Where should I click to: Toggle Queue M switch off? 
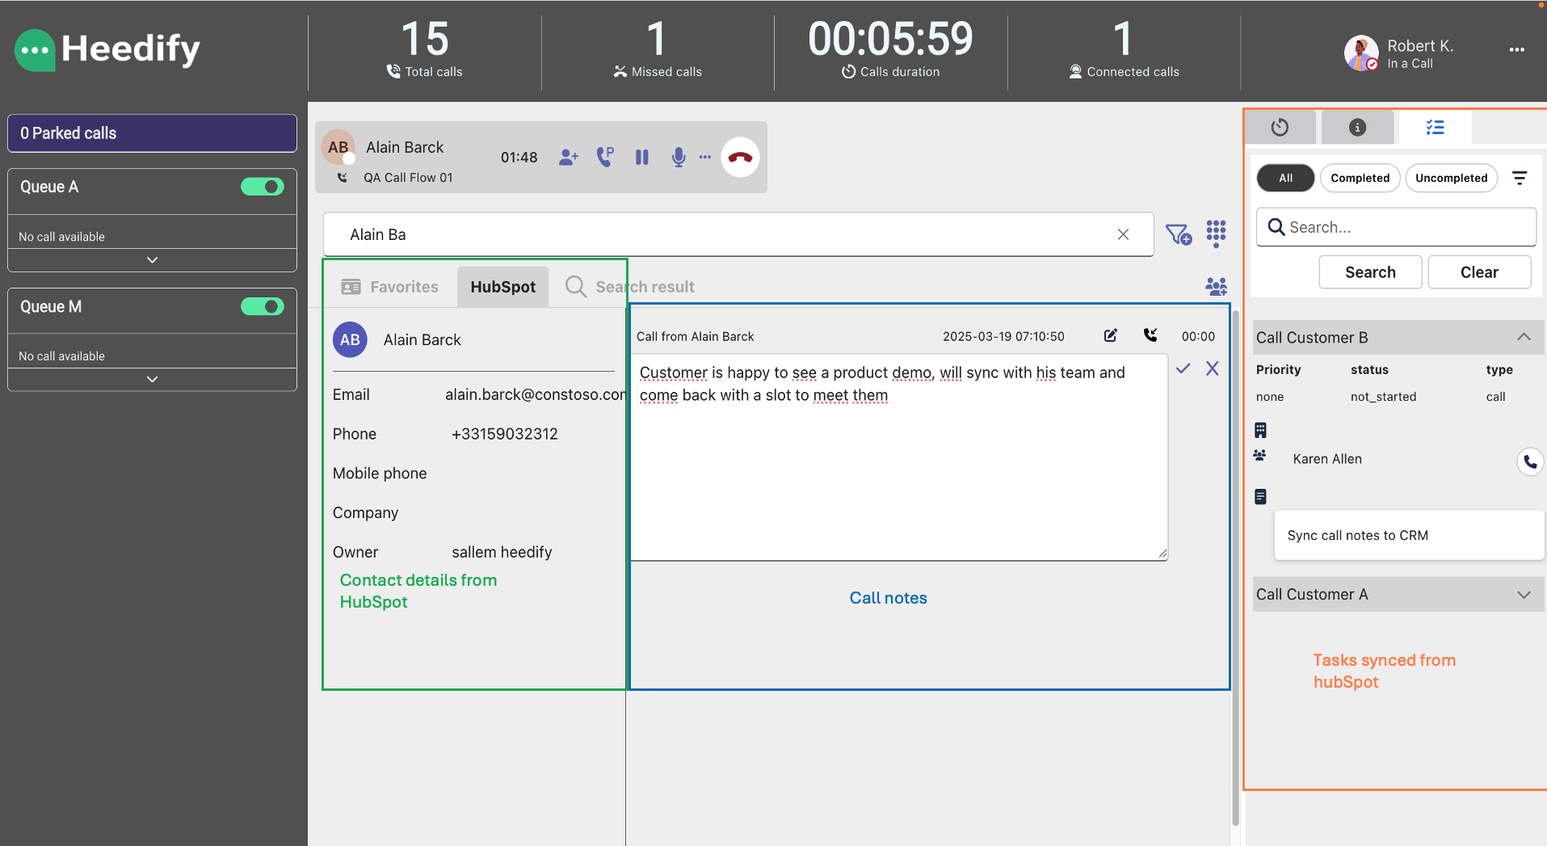click(263, 306)
